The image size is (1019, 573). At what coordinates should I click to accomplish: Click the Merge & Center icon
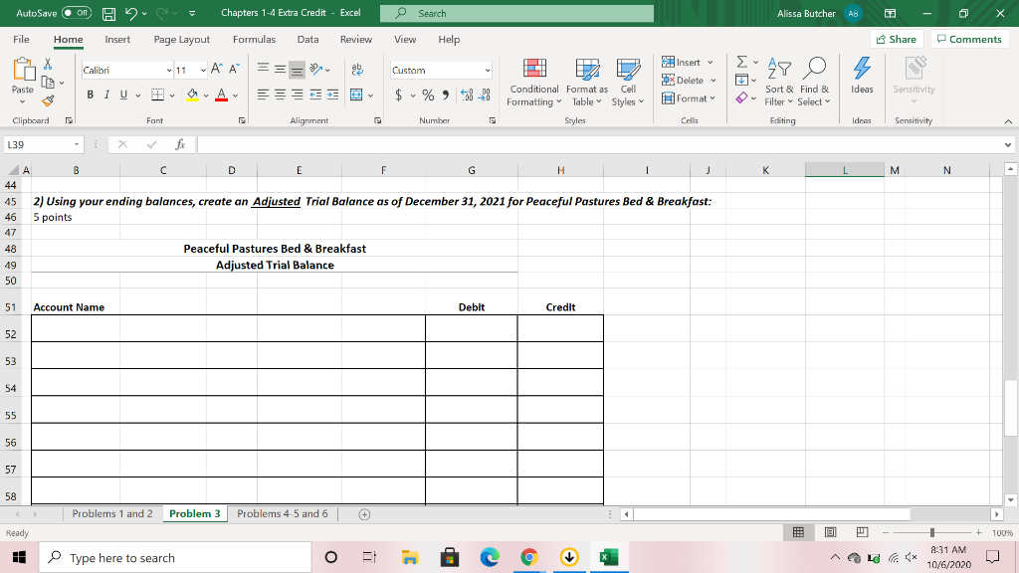point(357,95)
